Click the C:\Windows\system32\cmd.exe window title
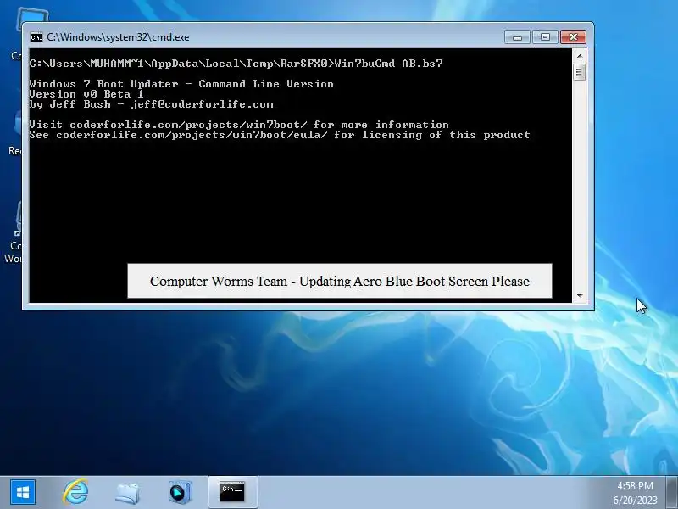The width and height of the screenshot is (678, 509). point(118,37)
